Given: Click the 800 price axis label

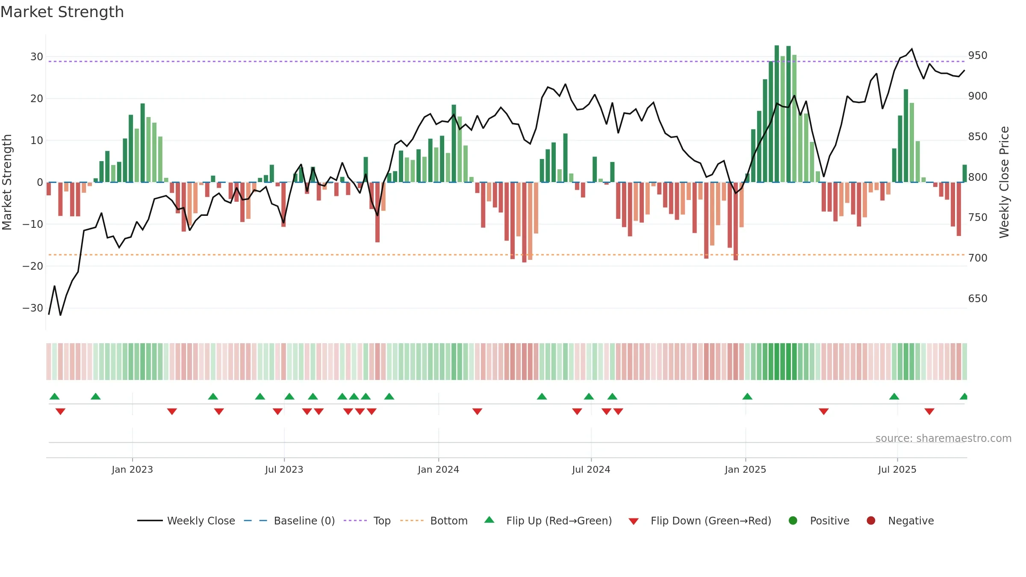Looking at the screenshot, I should pyautogui.click(x=978, y=177).
